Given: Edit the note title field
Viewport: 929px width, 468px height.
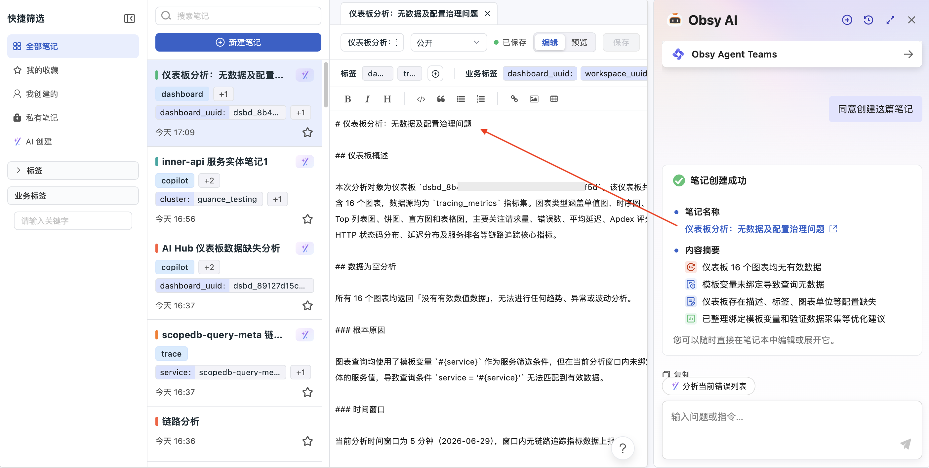Looking at the screenshot, I should click(x=372, y=43).
